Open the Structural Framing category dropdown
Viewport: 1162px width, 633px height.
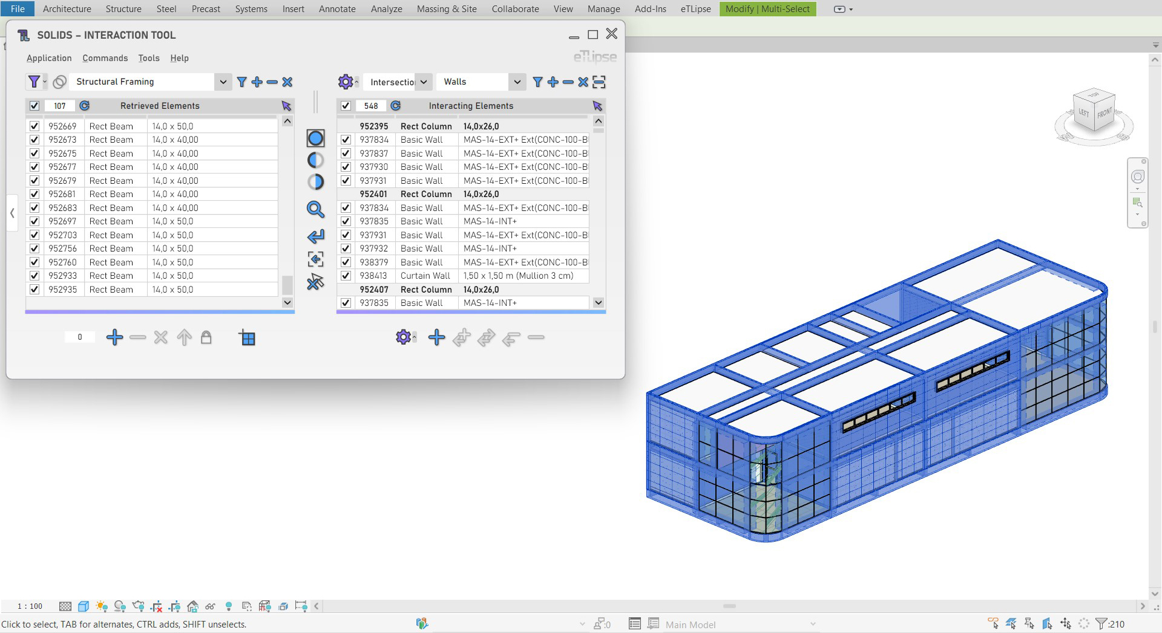(x=223, y=82)
